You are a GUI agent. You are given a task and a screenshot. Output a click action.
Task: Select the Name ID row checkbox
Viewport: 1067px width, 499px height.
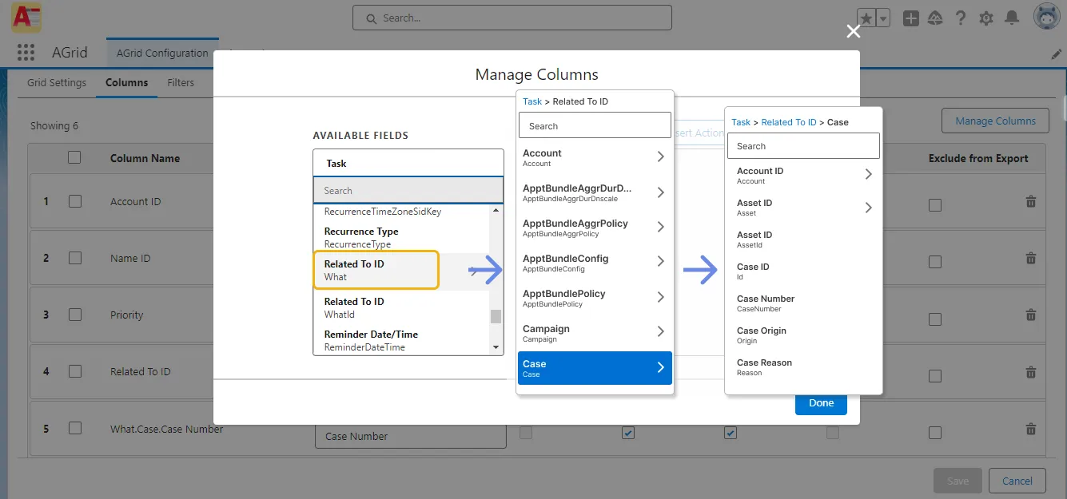pyautogui.click(x=75, y=258)
